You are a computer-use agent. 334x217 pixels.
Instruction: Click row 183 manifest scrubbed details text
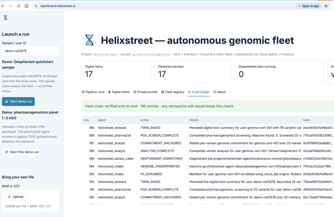(245, 174)
